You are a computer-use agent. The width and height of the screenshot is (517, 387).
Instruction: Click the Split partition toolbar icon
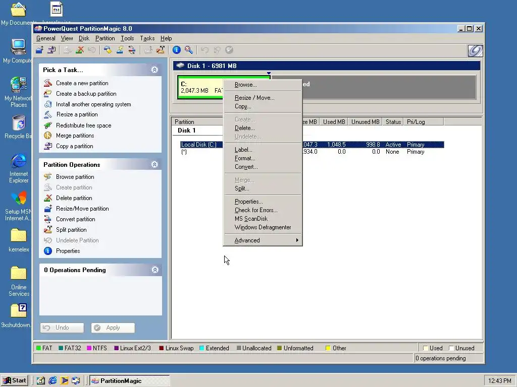point(161,50)
